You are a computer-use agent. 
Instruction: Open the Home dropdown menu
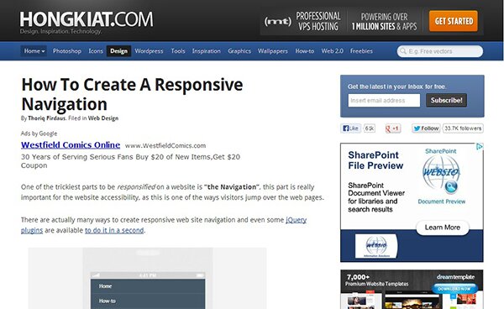point(34,51)
